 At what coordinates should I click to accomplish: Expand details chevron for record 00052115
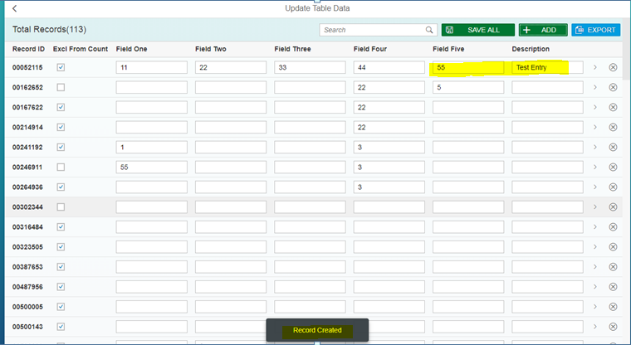pos(594,67)
